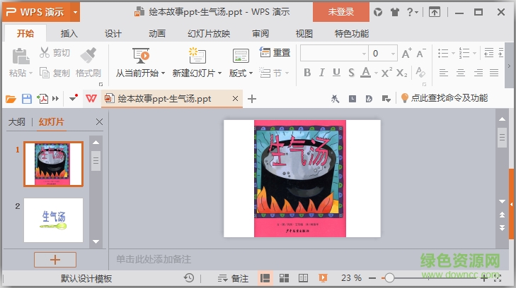The height and width of the screenshot is (288, 516).
Task: Click the search commands box (点此查找命令及功能)
Action: [445, 97]
